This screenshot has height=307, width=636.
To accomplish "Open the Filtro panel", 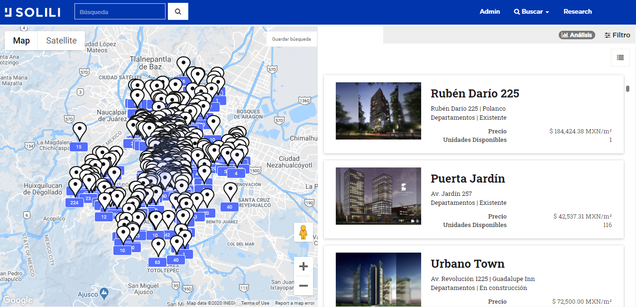I will [x=618, y=35].
